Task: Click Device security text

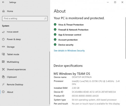Action: click(66, 45)
